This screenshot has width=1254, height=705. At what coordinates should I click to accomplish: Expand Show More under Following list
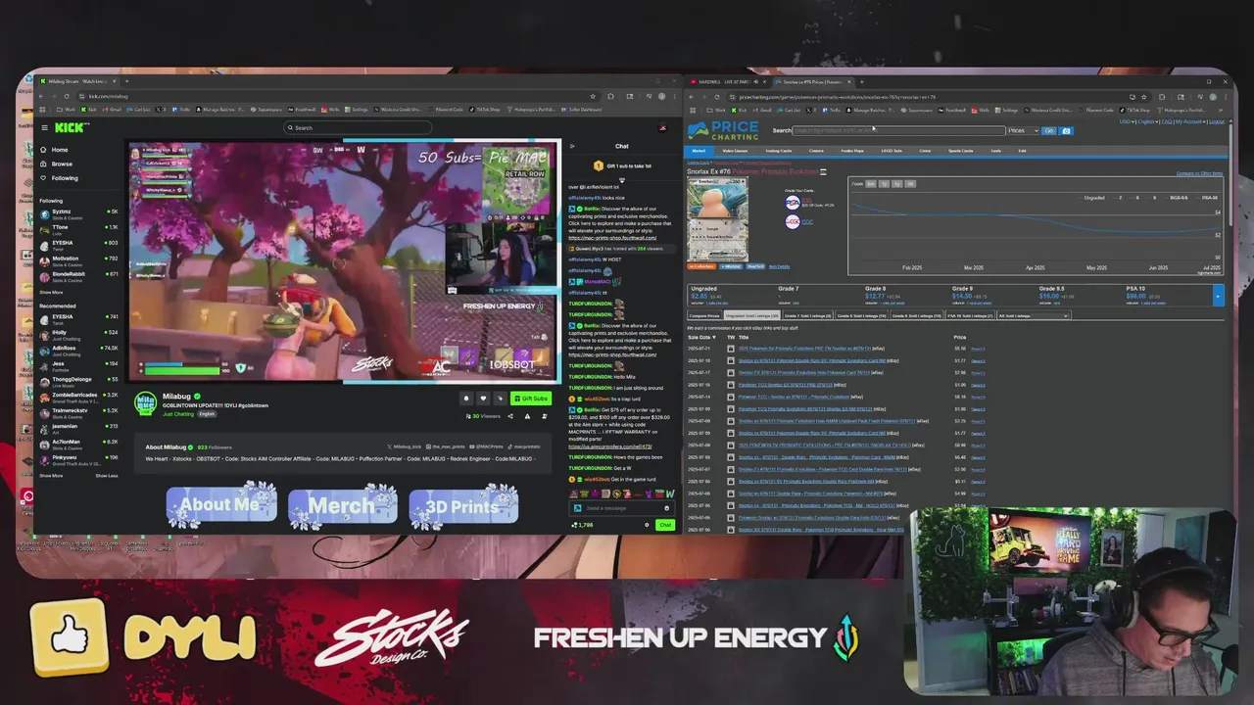coord(51,293)
